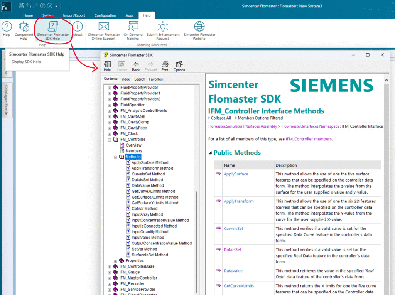Click the Undo arrow in the quick toolbar
The width and height of the screenshot is (395, 295).
[x=29, y=6]
